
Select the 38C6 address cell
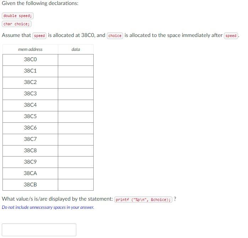(31, 128)
